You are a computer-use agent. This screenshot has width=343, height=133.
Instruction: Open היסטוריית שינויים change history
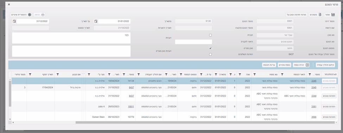click(x=21, y=15)
